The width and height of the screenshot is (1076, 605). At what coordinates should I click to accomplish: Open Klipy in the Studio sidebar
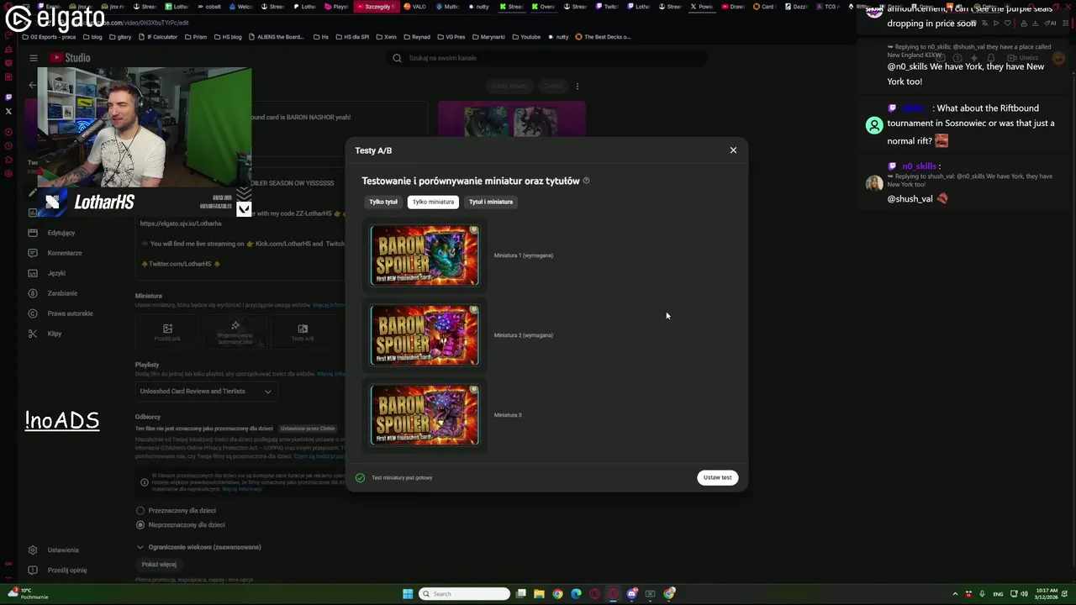(x=55, y=334)
